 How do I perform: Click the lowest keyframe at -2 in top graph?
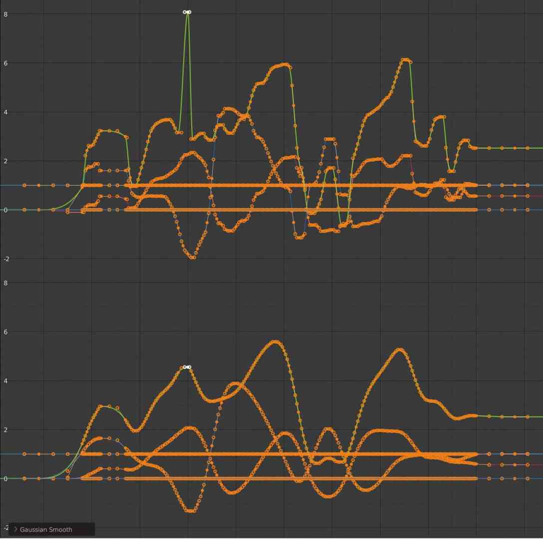[x=191, y=259]
